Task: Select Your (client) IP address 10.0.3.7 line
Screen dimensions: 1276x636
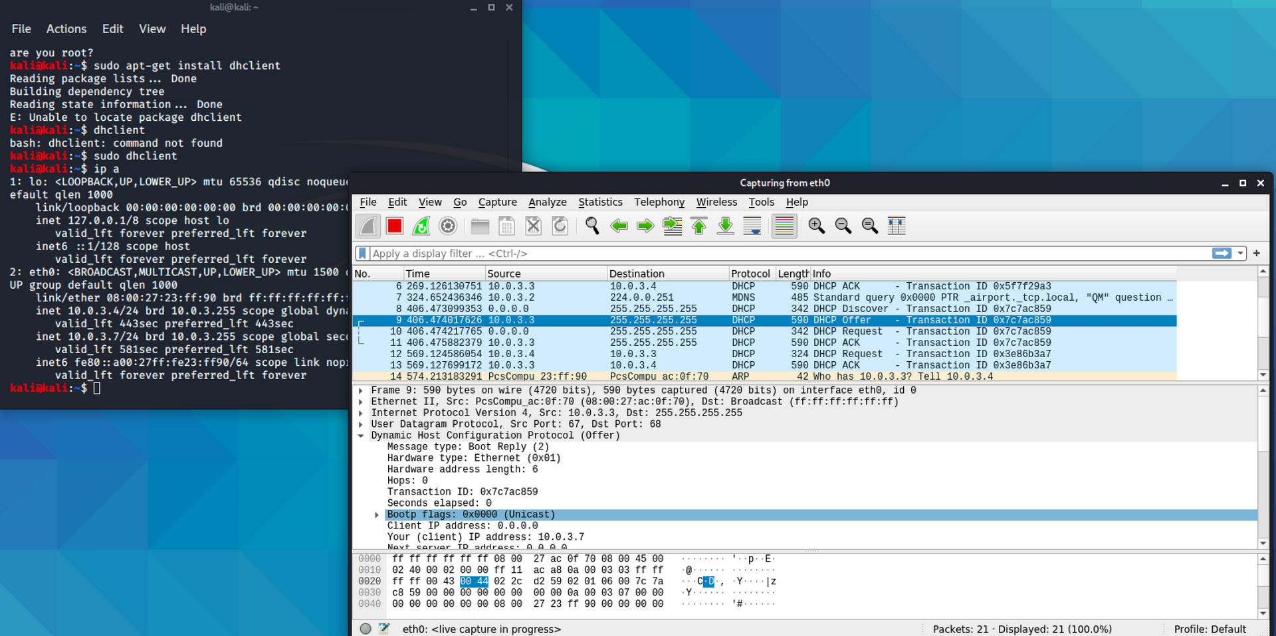Action: point(486,537)
